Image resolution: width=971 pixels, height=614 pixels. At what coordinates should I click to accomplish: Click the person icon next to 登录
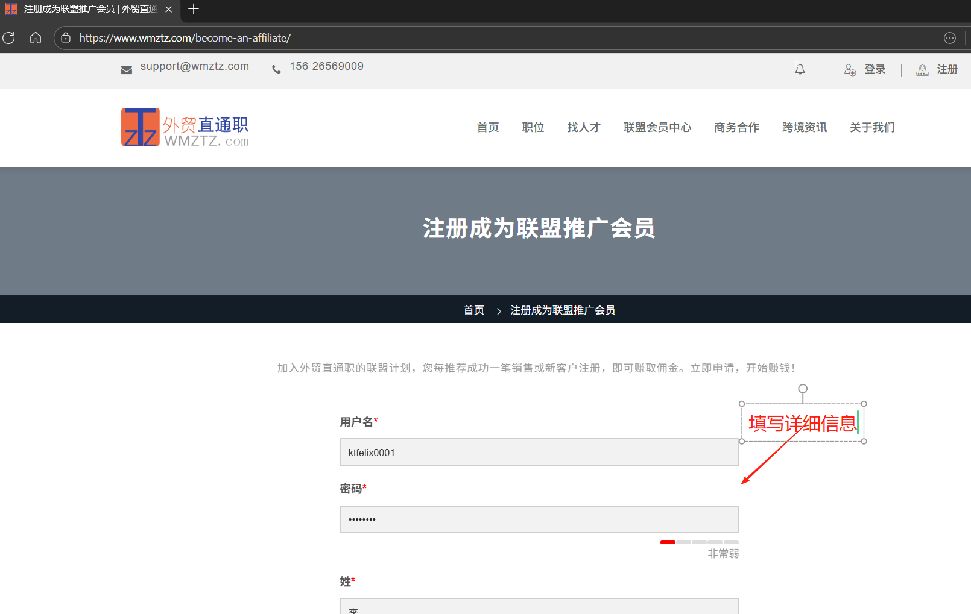850,70
